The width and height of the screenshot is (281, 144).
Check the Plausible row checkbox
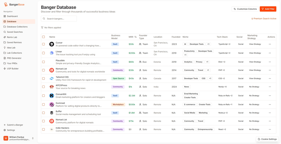(43, 62)
